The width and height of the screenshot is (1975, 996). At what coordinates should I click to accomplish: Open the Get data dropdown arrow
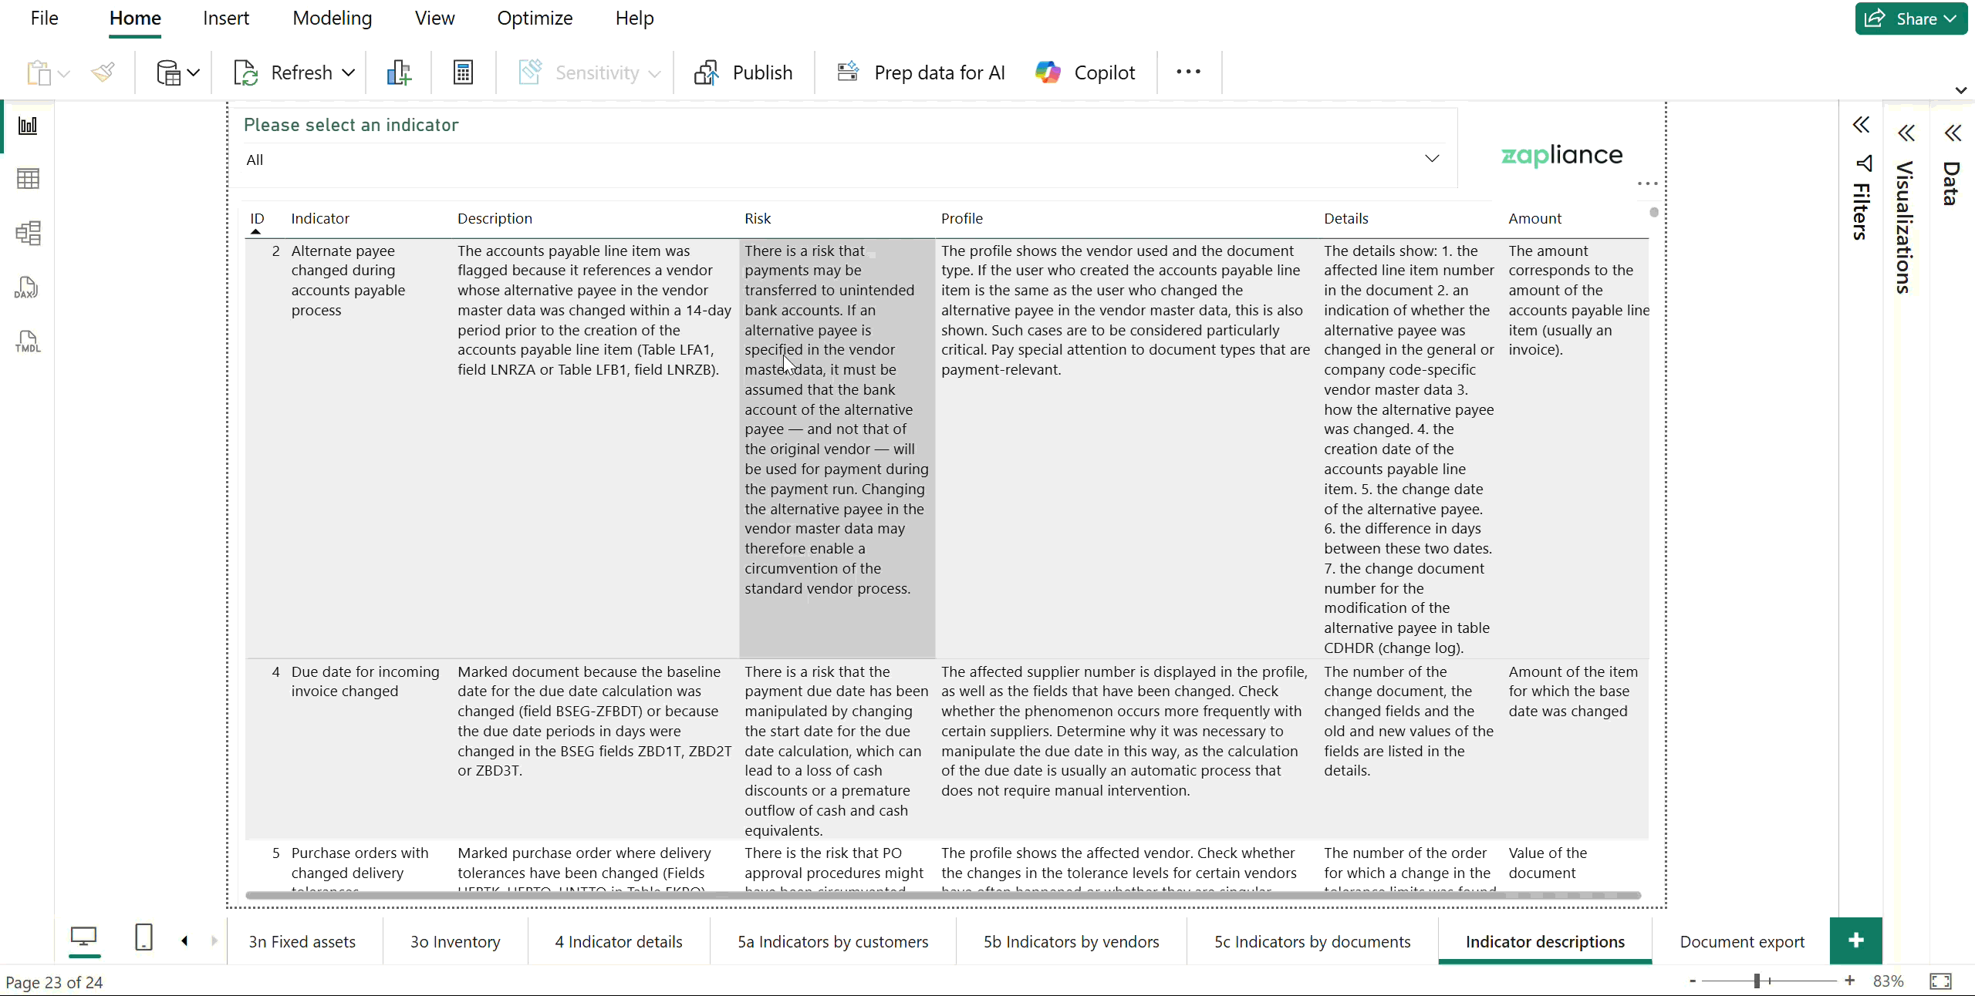pos(193,72)
